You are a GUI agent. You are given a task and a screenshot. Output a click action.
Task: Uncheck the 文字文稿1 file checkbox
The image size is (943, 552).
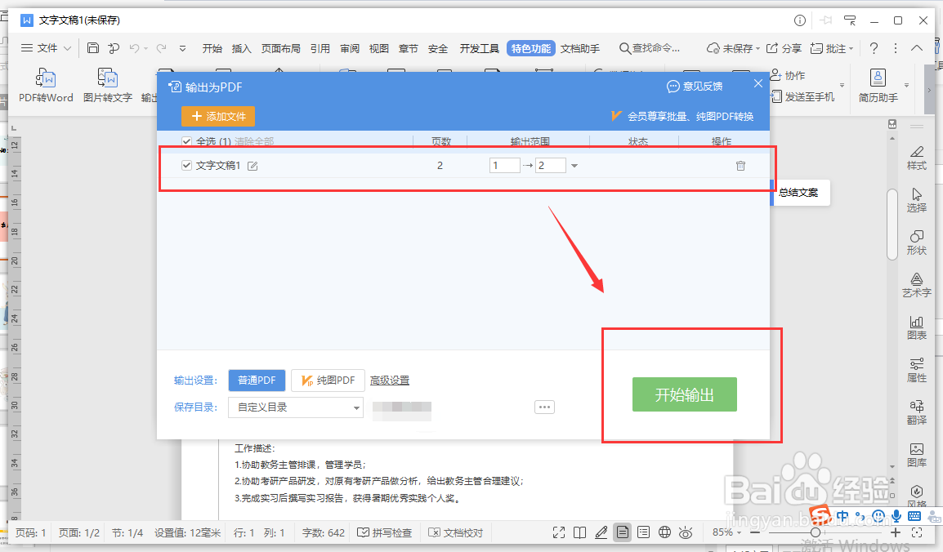point(186,165)
